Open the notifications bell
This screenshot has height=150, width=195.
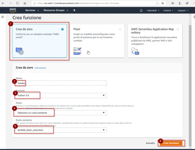click(141, 10)
